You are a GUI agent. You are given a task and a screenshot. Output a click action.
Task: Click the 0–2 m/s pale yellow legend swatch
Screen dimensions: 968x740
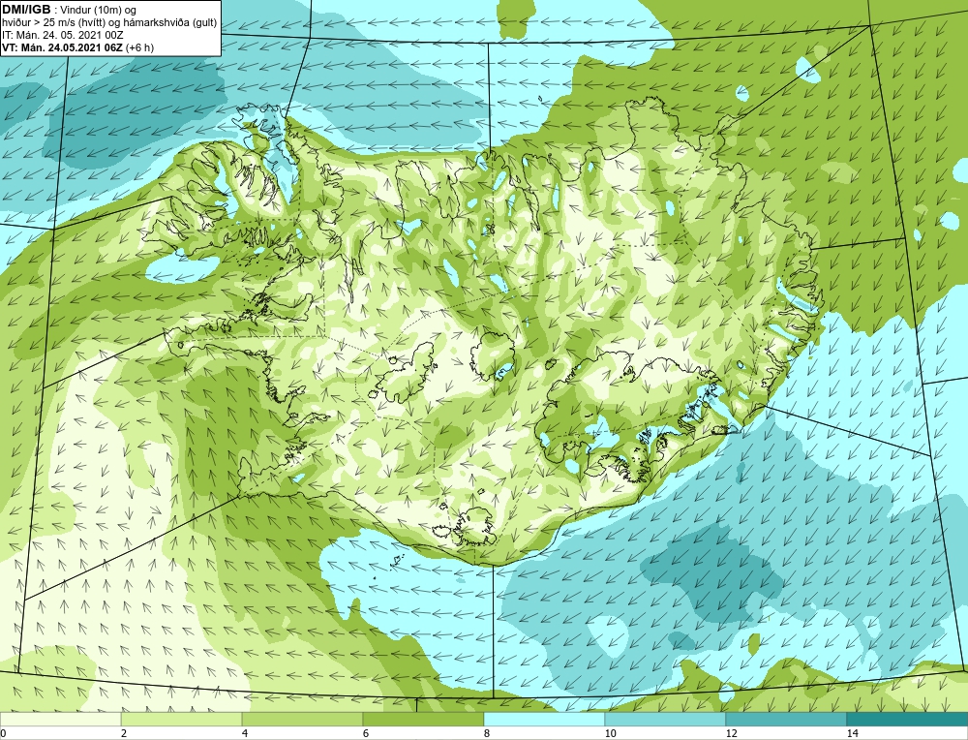(x=60, y=719)
